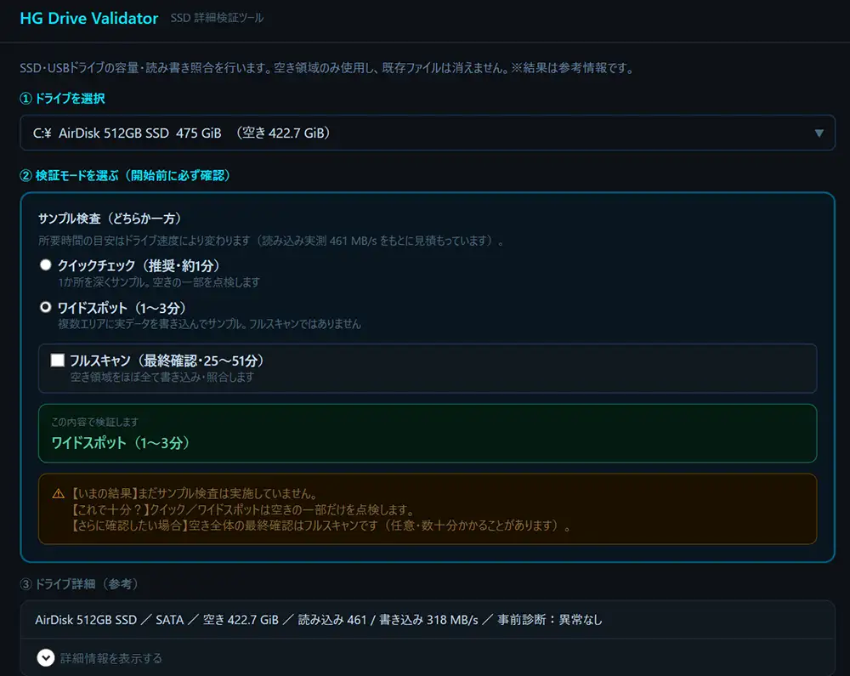This screenshot has height=676, width=850.
Task: Click 【さらに確認したい場合】 warning line
Action: (320, 525)
